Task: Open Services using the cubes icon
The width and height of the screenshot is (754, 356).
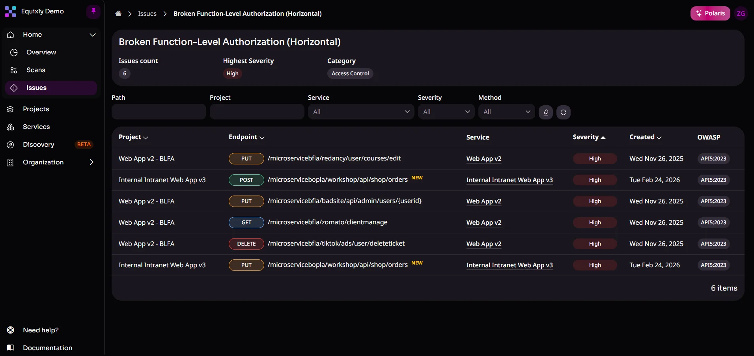Action: pos(35,127)
